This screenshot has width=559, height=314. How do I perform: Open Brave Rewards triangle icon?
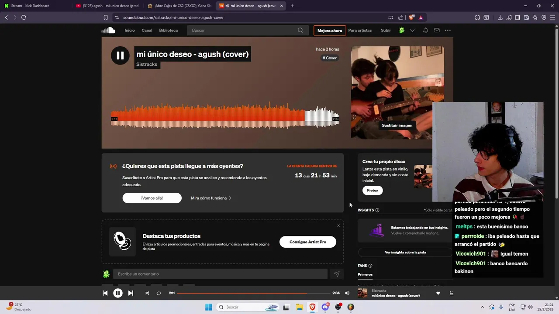[421, 17]
